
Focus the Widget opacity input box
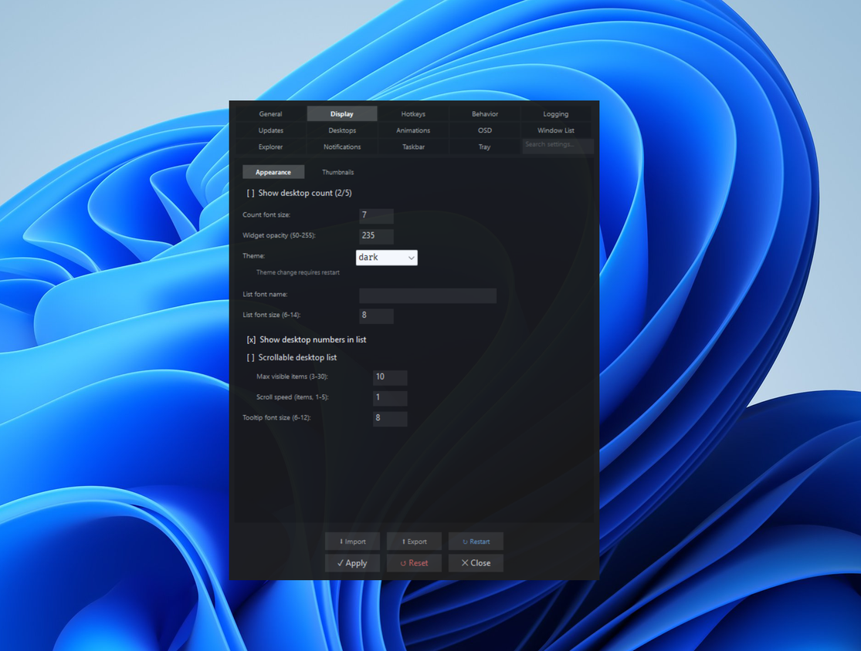pos(376,236)
